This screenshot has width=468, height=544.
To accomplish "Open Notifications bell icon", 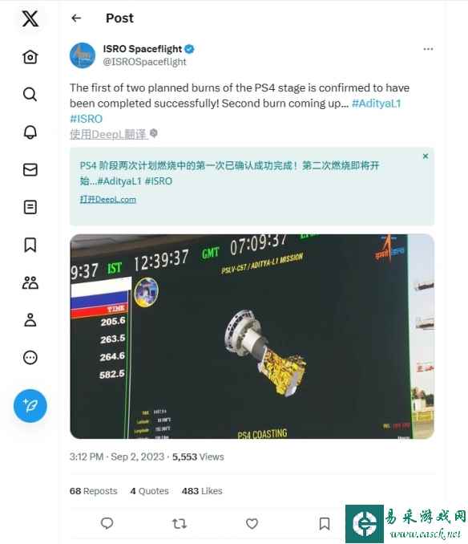I will click(30, 132).
